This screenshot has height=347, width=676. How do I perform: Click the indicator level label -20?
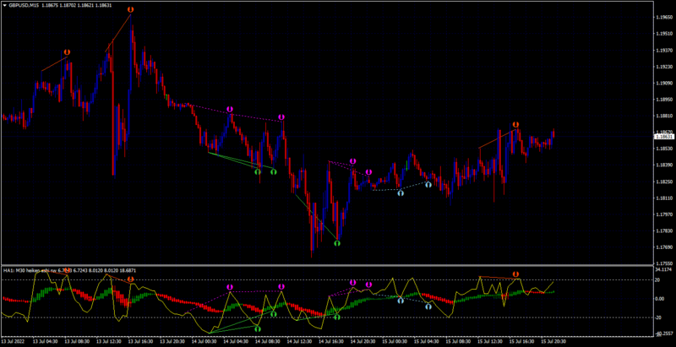659,317
